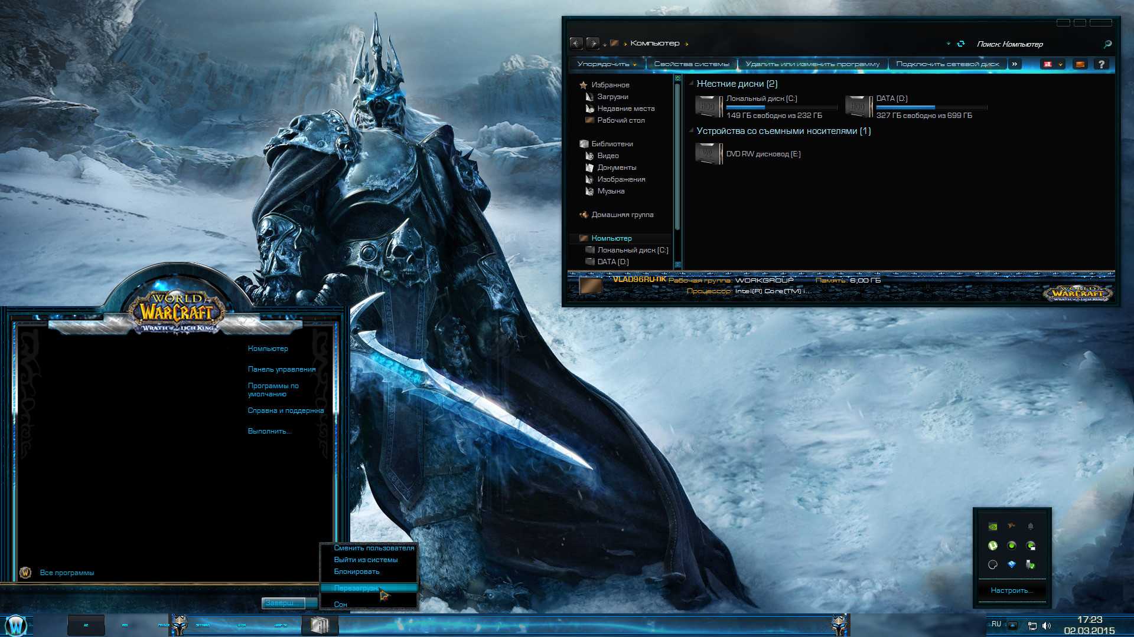Open Программы по умолчанию link
The height and width of the screenshot is (637, 1134).
pyautogui.click(x=273, y=390)
